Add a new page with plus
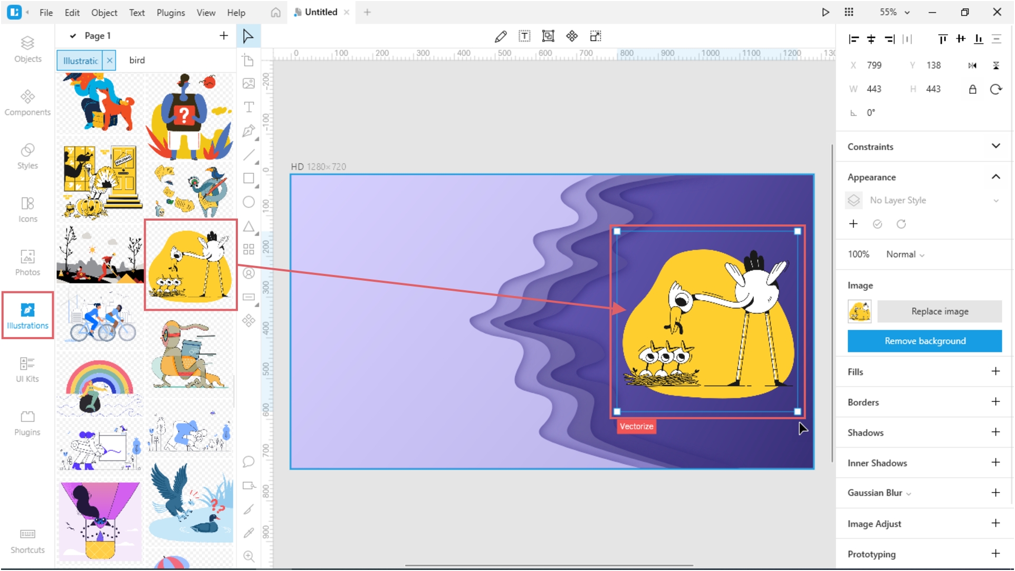The width and height of the screenshot is (1015, 571). (x=224, y=36)
